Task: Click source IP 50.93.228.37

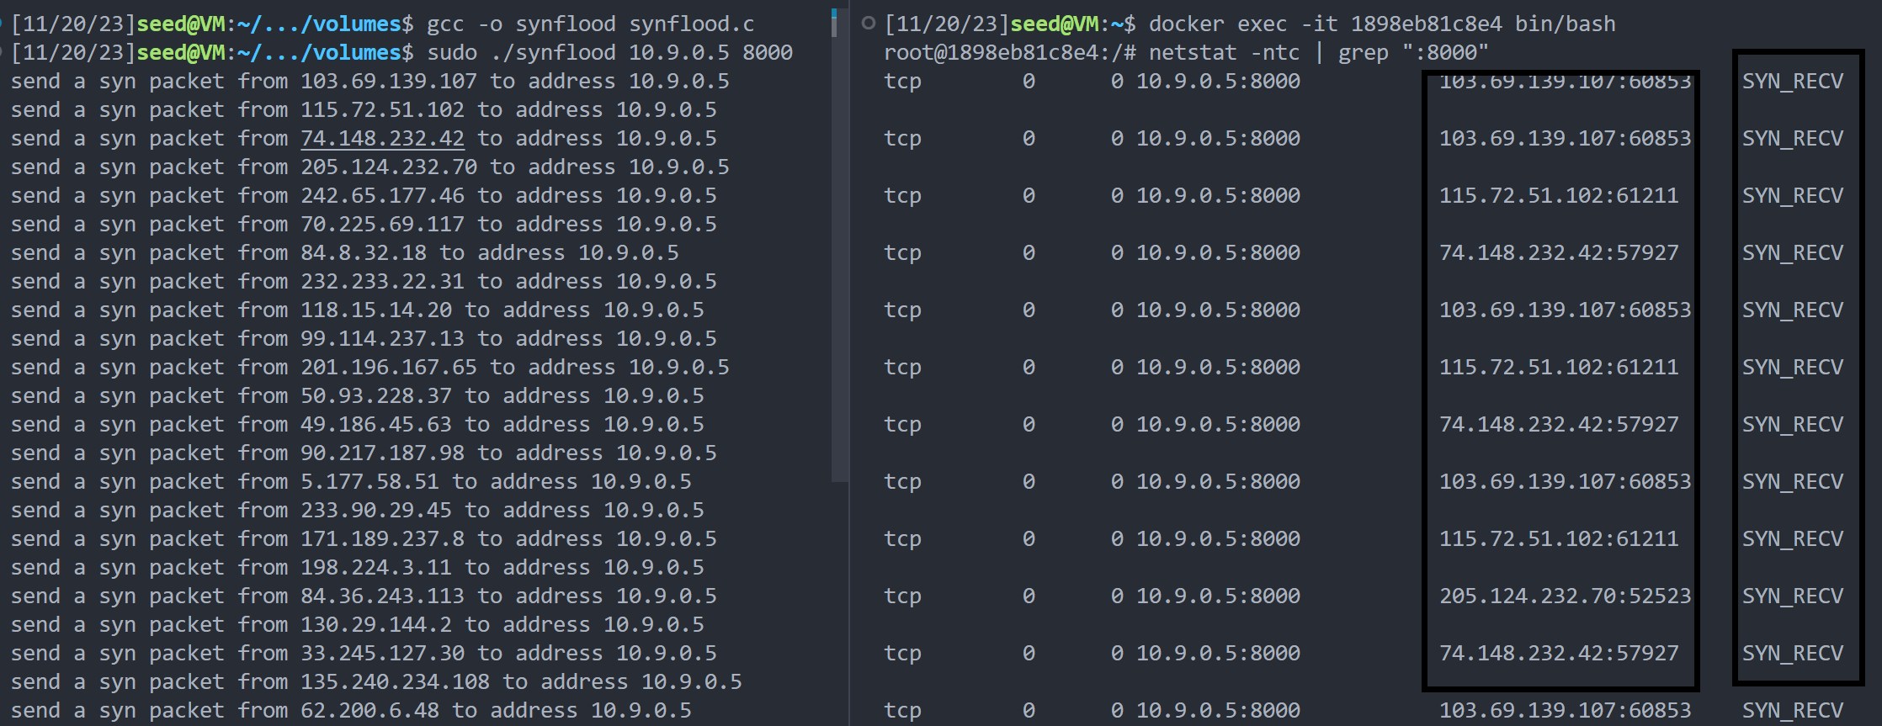Action: [375, 395]
